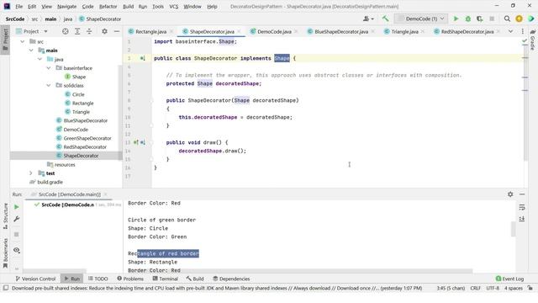Viewport: 538px width, 303px height.
Task: Run with coverage icon in toolbar
Action: point(480,19)
